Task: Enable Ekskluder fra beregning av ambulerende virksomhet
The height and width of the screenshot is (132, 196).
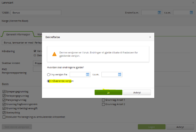Action: coord(4,117)
